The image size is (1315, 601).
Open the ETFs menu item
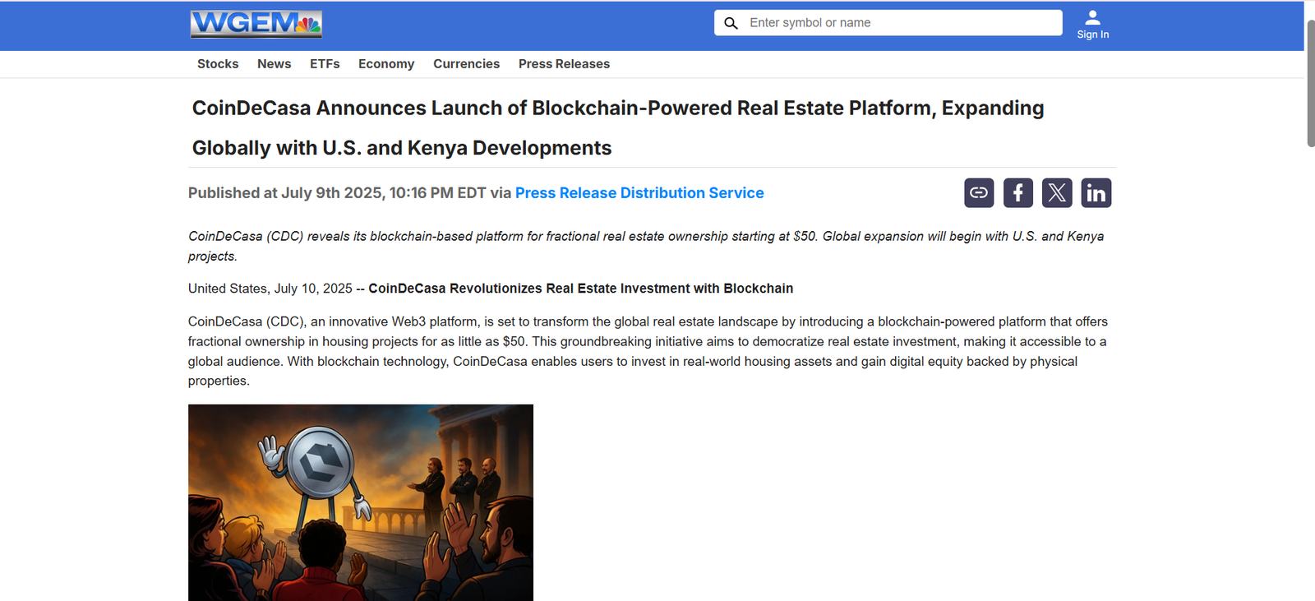click(x=325, y=64)
